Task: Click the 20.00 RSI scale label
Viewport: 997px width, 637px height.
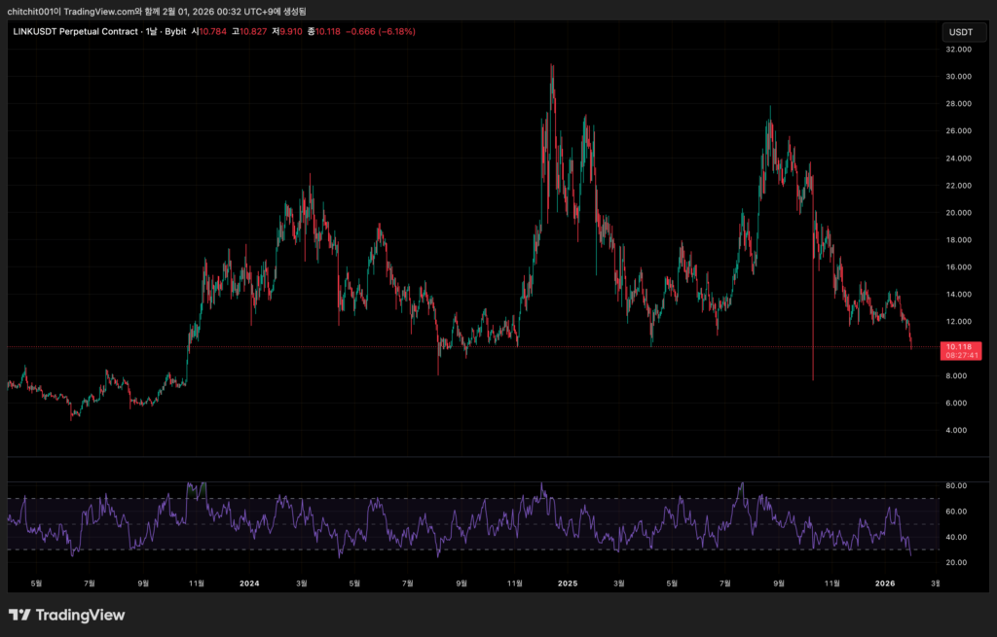Action: 959,562
